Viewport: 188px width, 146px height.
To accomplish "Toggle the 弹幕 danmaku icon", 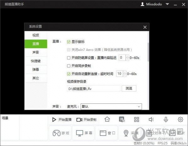I will click(x=122, y=120).
